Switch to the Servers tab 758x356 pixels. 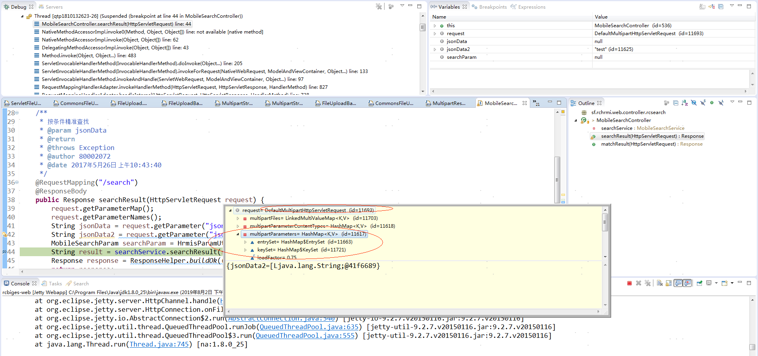(51, 7)
